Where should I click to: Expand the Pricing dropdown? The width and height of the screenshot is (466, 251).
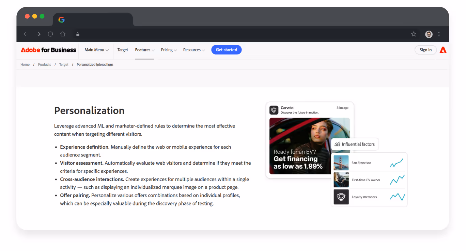[169, 50]
